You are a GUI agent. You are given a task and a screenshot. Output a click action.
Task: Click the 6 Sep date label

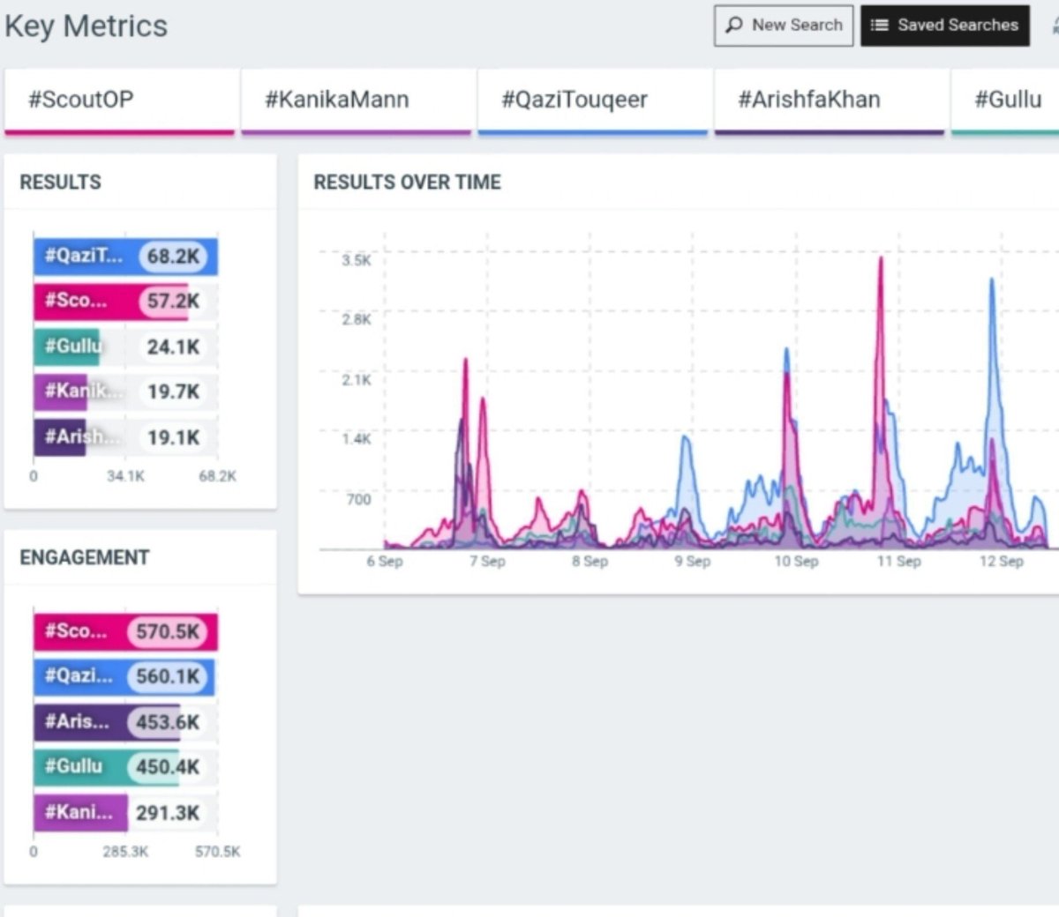[384, 562]
